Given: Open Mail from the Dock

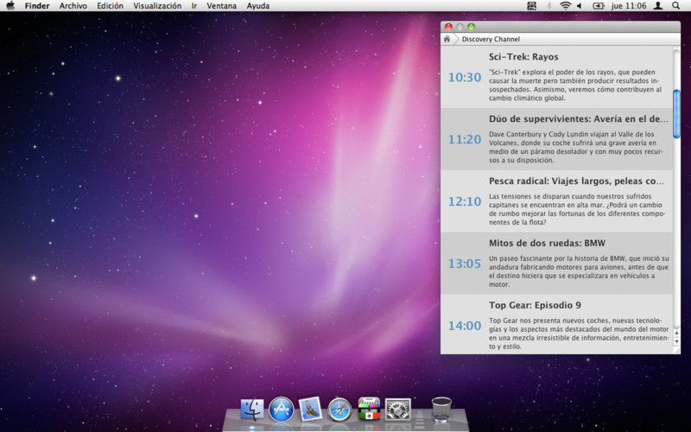Looking at the screenshot, I should tap(311, 409).
